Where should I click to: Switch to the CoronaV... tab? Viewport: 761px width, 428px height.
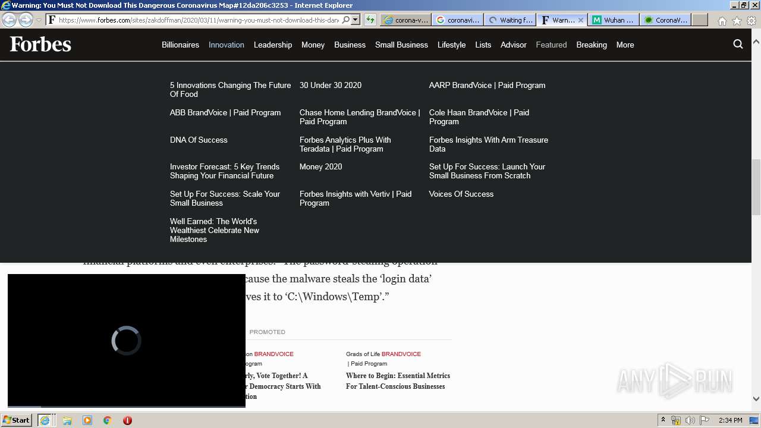(666, 20)
